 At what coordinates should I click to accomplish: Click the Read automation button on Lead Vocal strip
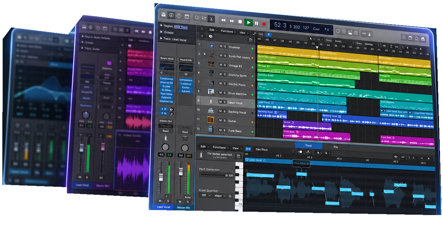point(166,131)
